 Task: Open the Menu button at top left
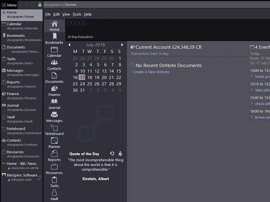[x=9, y=5]
